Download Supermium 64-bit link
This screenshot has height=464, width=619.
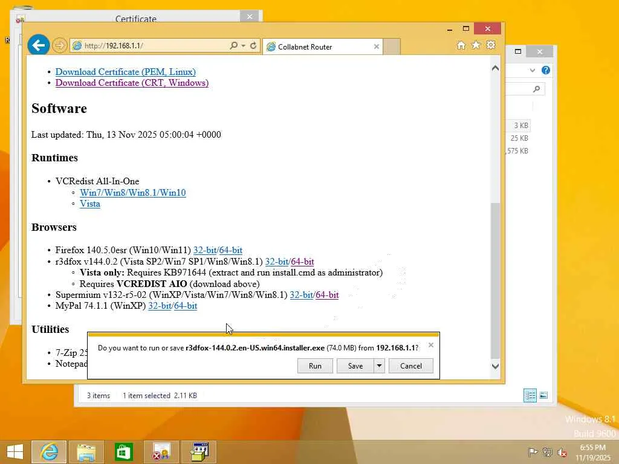[x=327, y=295]
